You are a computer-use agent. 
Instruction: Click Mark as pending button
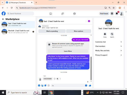point(52,31)
